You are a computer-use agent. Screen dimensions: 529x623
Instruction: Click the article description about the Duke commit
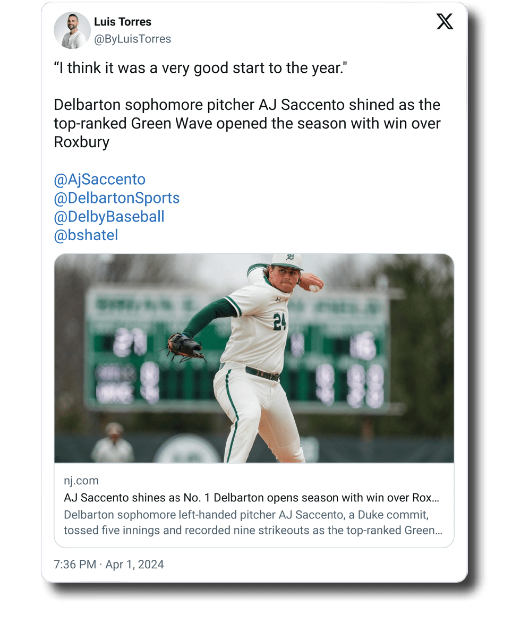click(x=253, y=523)
